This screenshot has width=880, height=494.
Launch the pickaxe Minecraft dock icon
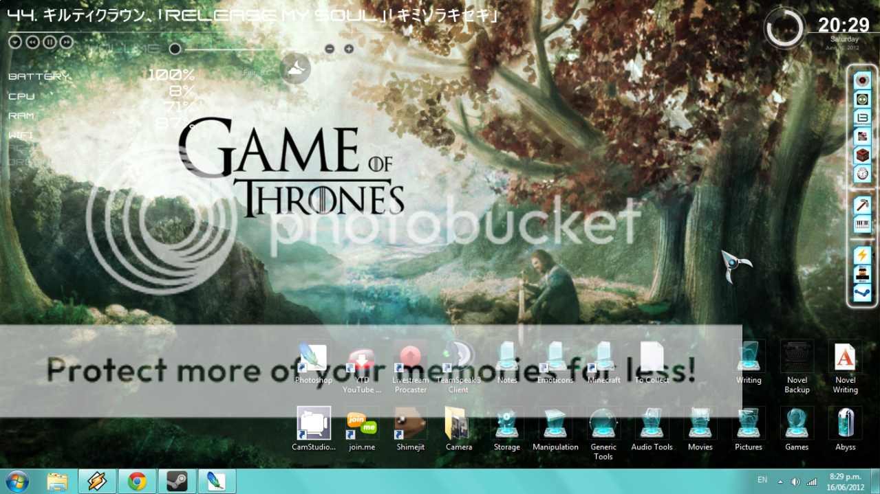coord(862,205)
